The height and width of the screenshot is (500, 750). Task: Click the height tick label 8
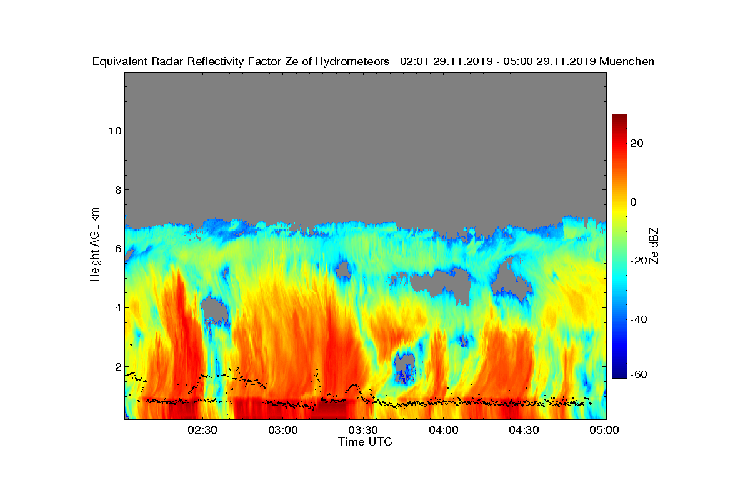tap(117, 189)
